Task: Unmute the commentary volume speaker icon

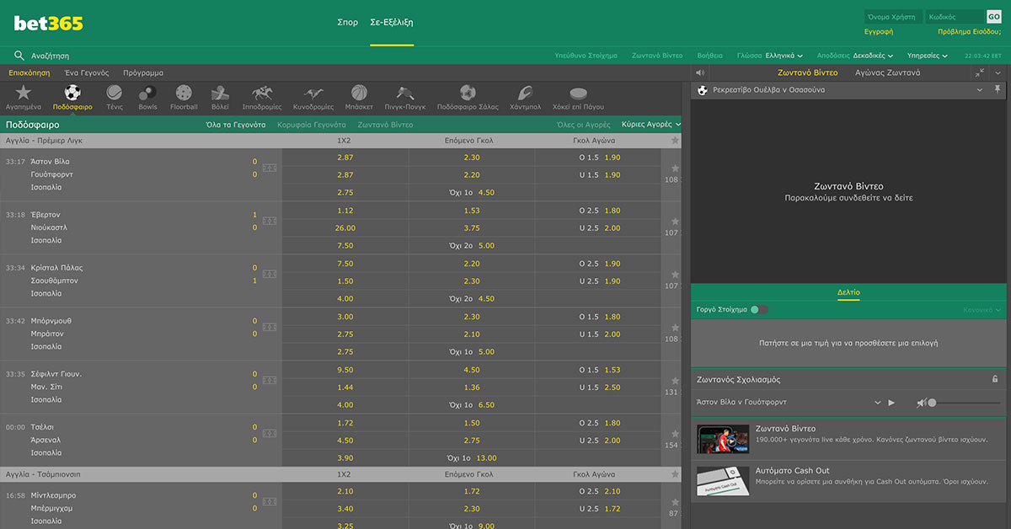Action: tap(921, 403)
